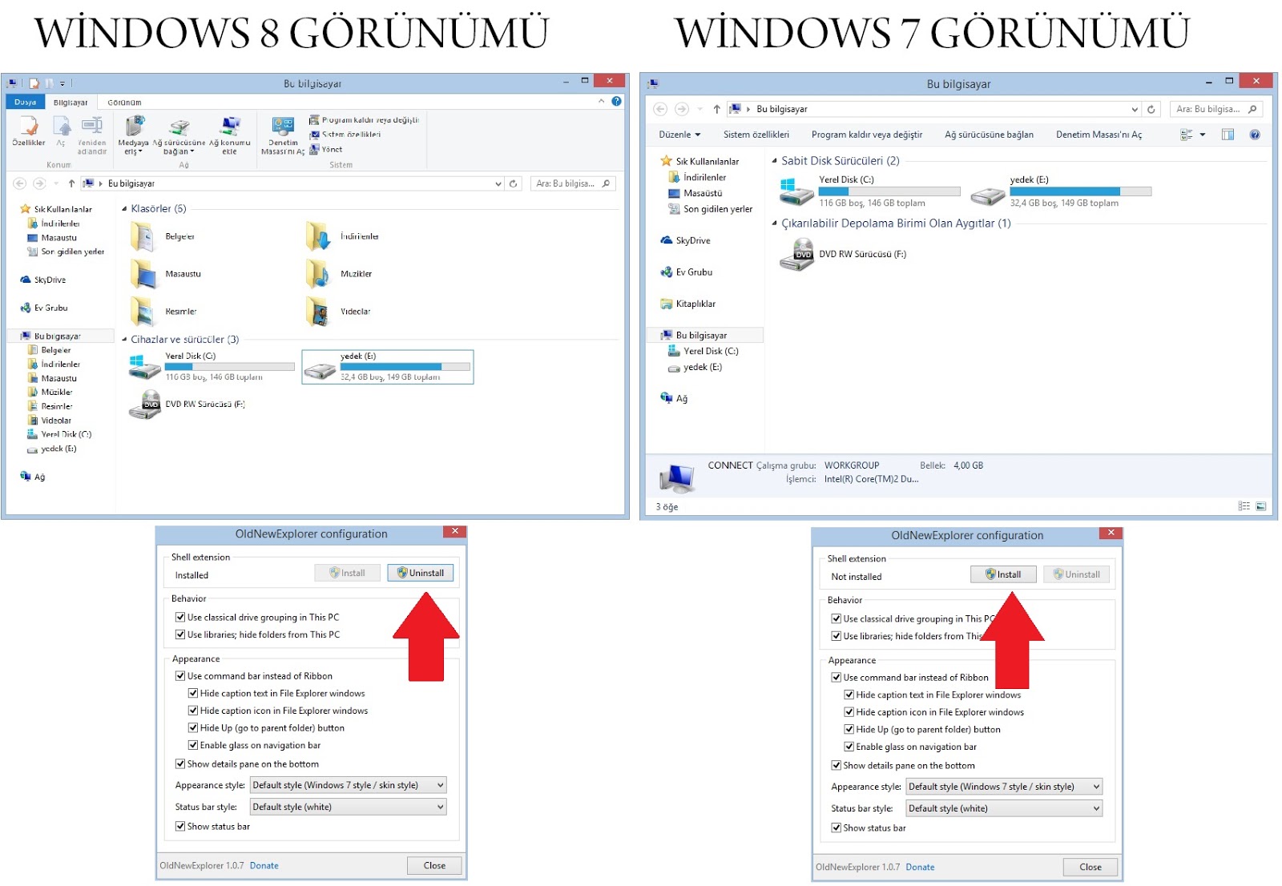Open the Müzikler folder icon
The image size is (1282, 886).
317,274
